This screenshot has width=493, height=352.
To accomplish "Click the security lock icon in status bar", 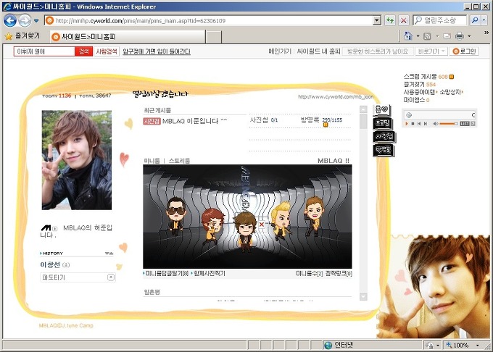I will click(429, 345).
